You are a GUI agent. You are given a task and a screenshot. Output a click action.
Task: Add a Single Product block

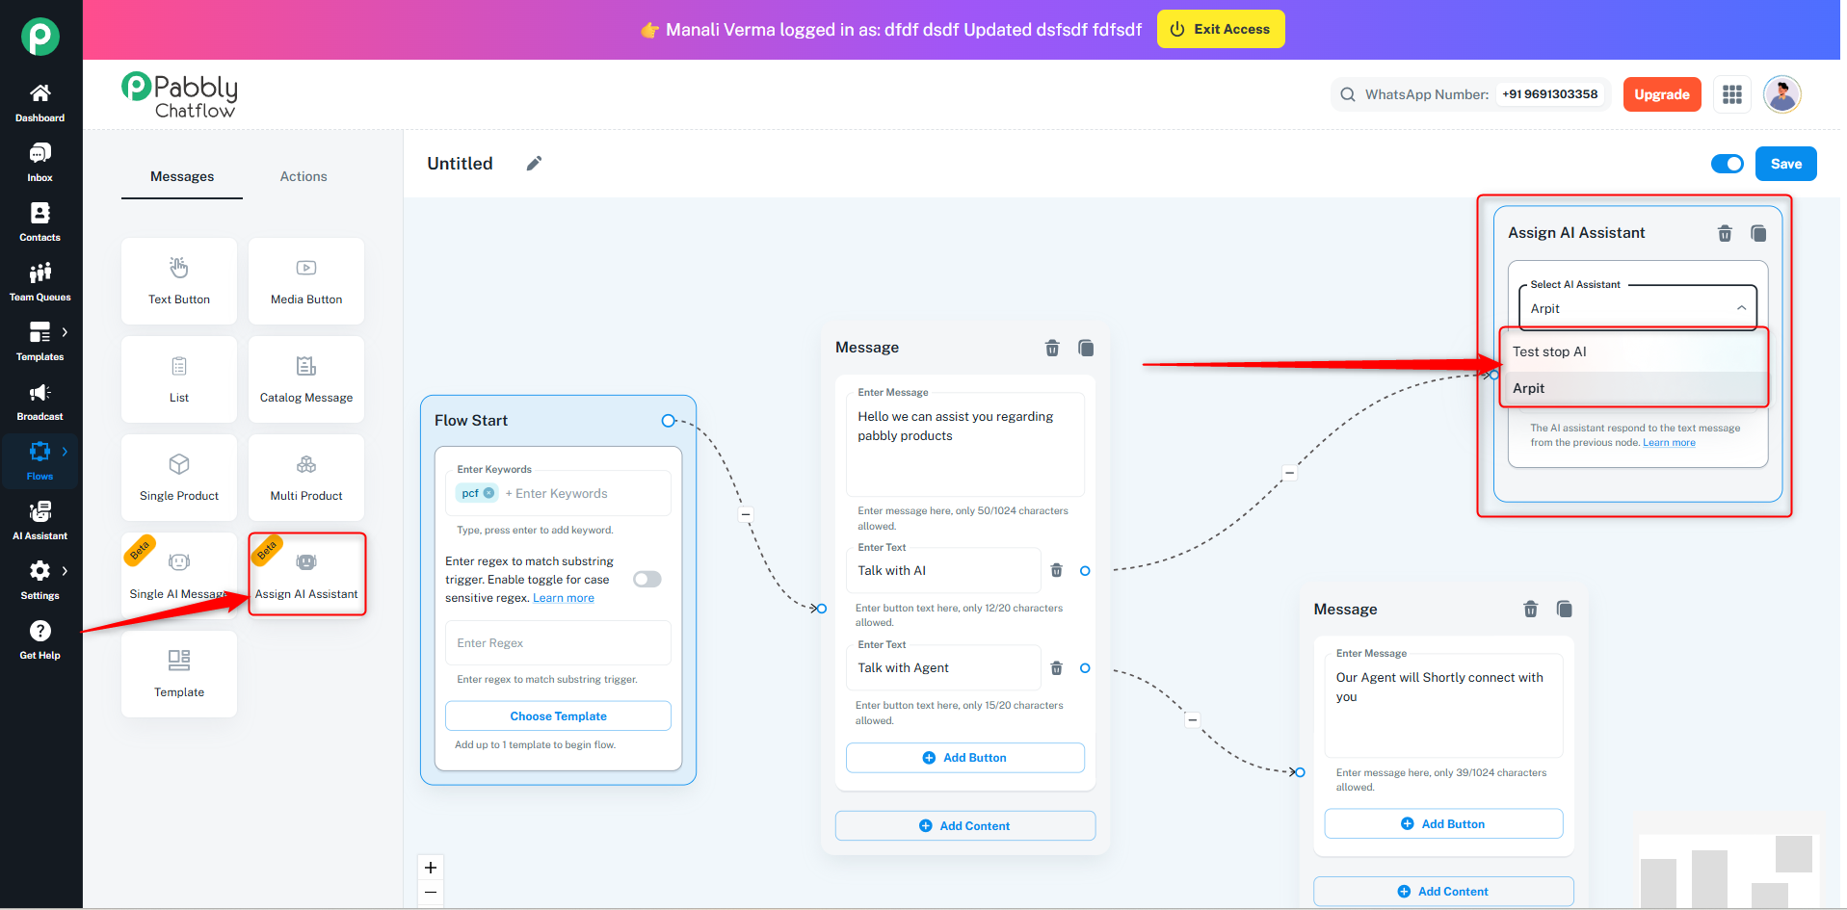pos(179,478)
